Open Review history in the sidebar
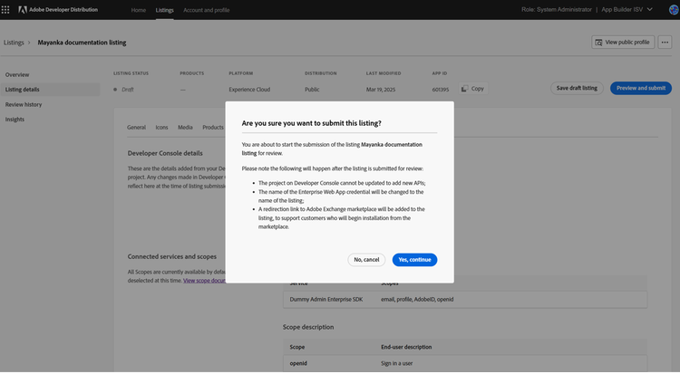680x374 pixels. [24, 104]
